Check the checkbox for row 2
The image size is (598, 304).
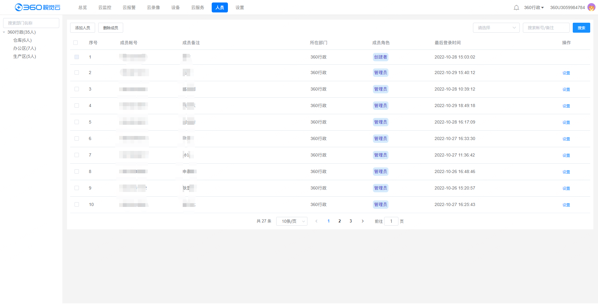click(x=77, y=73)
